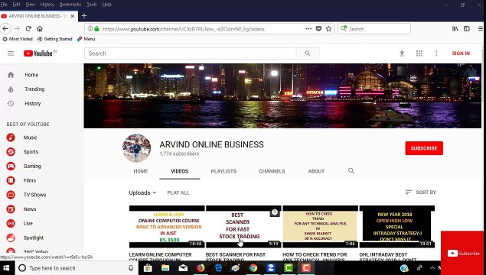
Task: Click PLAY ALL
Action: tap(178, 192)
